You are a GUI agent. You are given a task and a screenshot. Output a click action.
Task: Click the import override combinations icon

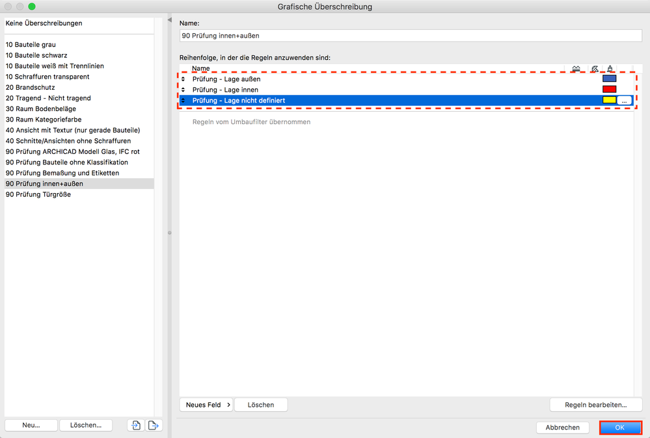[x=136, y=425]
